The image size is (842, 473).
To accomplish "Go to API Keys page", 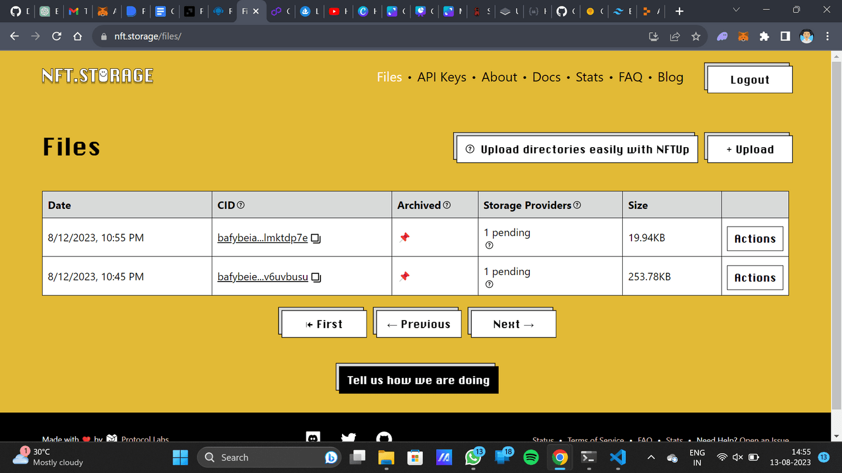I will [442, 77].
